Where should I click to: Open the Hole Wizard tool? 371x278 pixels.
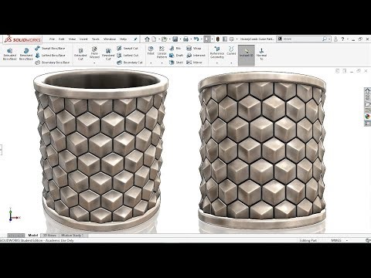click(94, 53)
